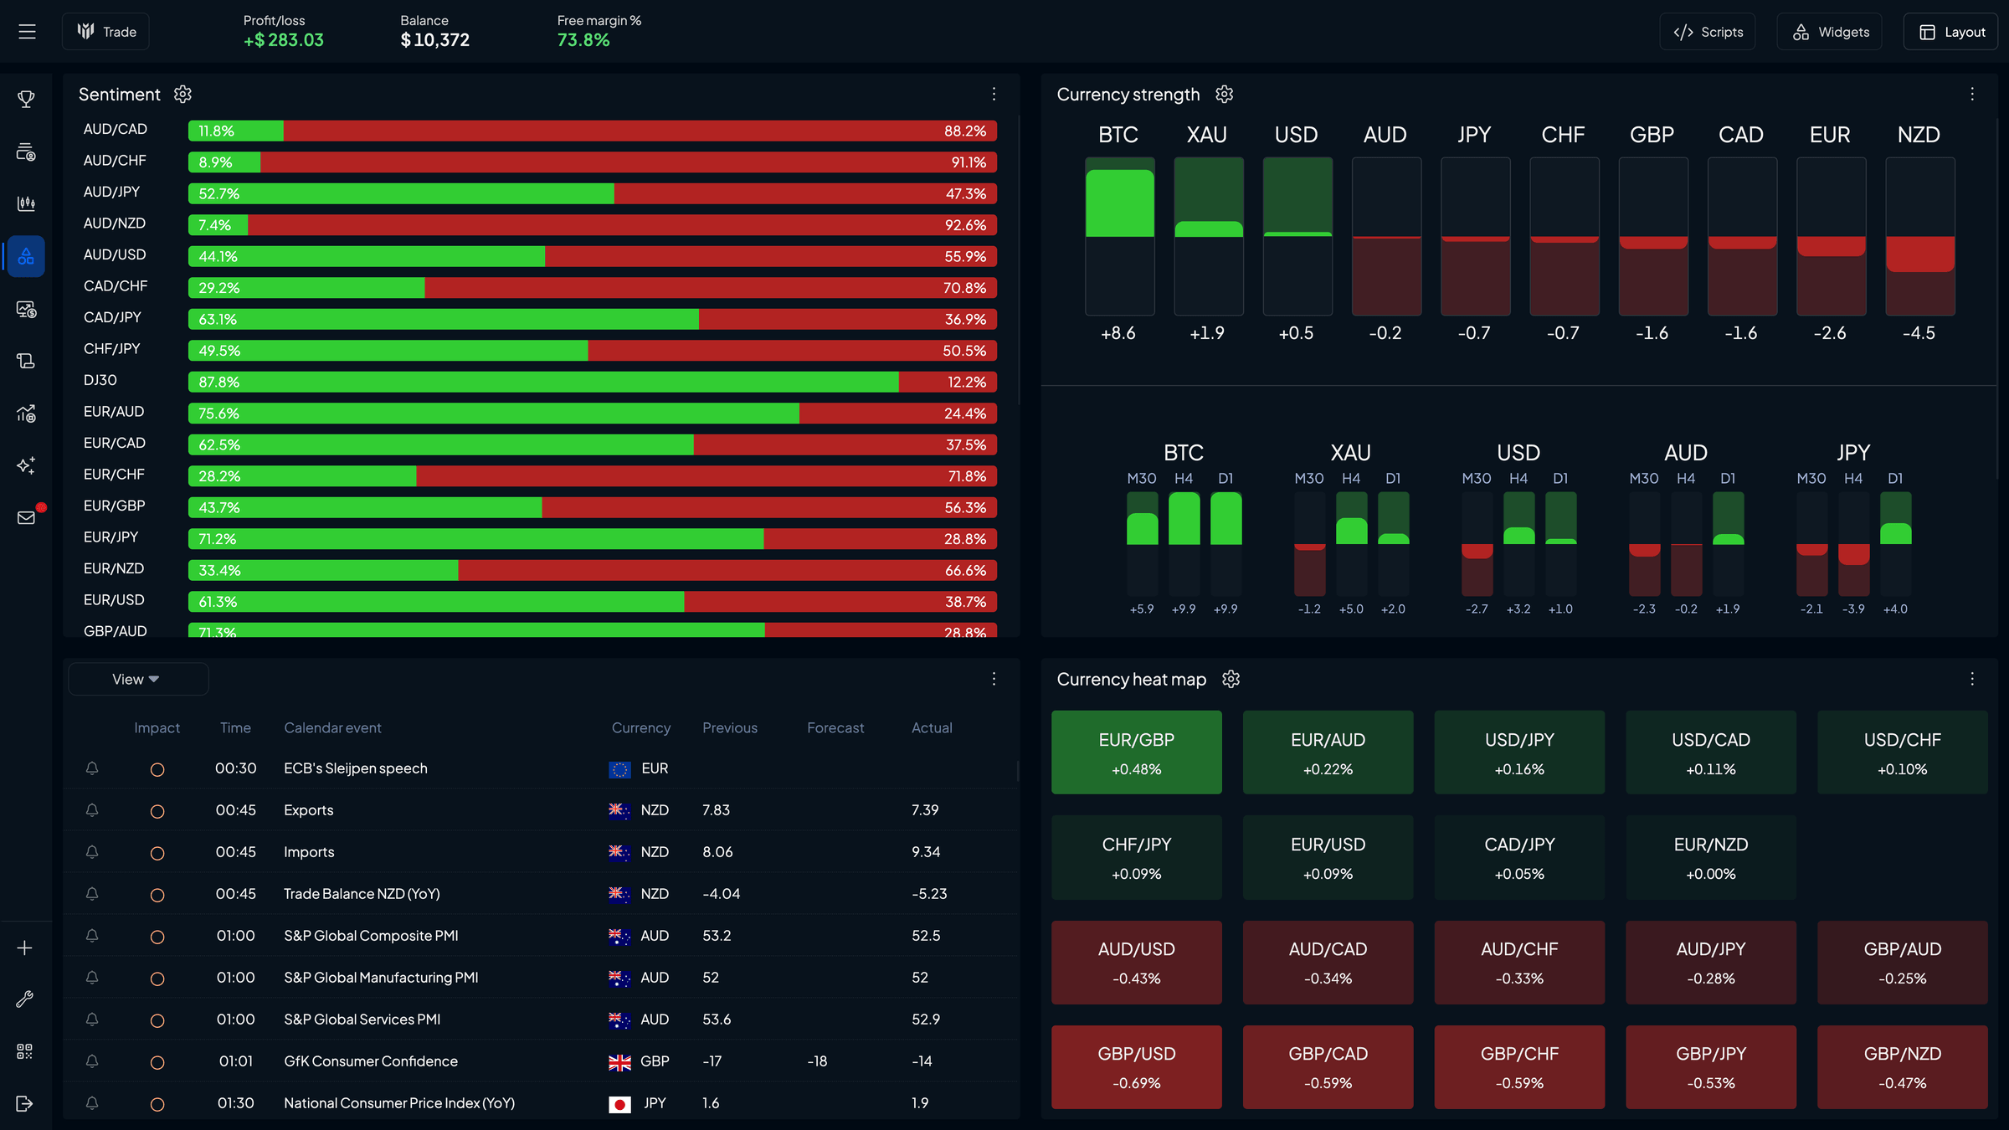Click the logout exit icon
The image size is (2009, 1130).
pyautogui.click(x=25, y=1103)
